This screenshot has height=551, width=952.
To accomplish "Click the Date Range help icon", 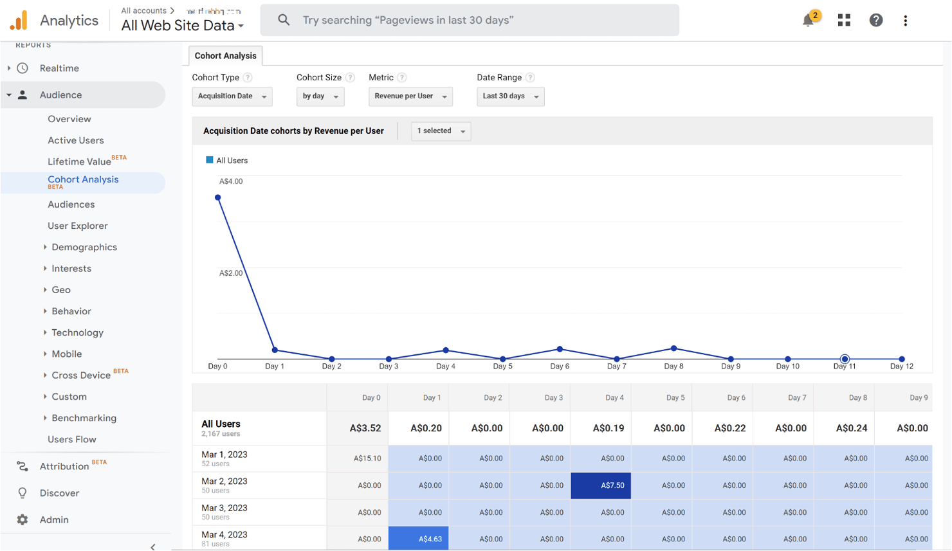I will [531, 77].
